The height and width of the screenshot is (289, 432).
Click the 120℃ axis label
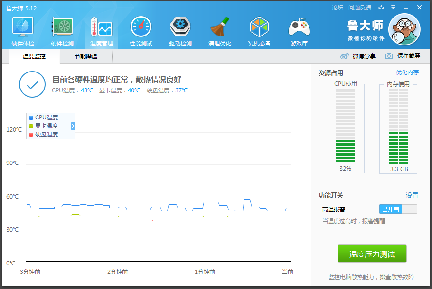click(x=14, y=129)
